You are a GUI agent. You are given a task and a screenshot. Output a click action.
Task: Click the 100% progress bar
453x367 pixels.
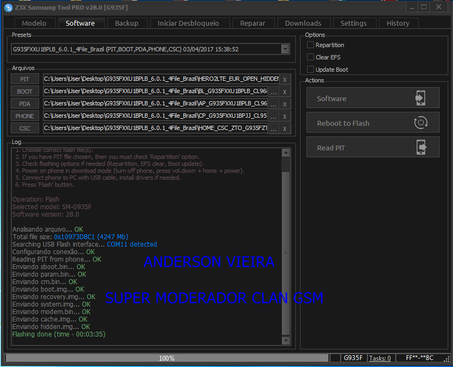click(167, 358)
